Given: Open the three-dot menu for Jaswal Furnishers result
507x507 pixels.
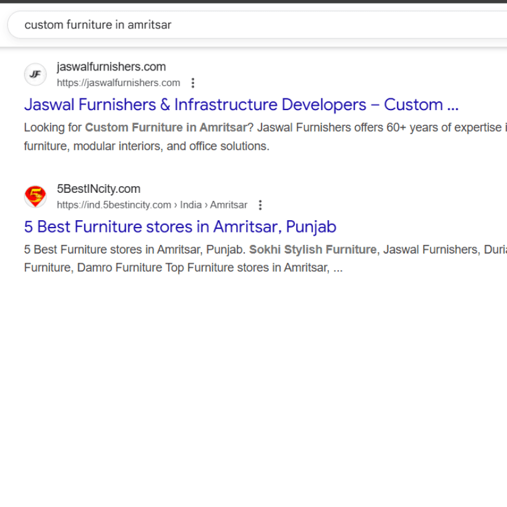Looking at the screenshot, I should tap(194, 82).
